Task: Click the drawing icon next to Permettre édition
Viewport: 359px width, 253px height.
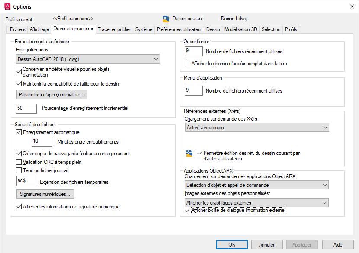Action: pos(189,154)
